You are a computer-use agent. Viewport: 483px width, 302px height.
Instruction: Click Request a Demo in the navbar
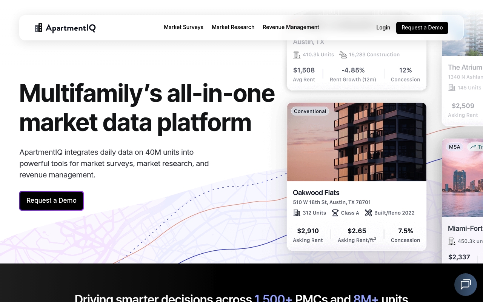(x=422, y=28)
